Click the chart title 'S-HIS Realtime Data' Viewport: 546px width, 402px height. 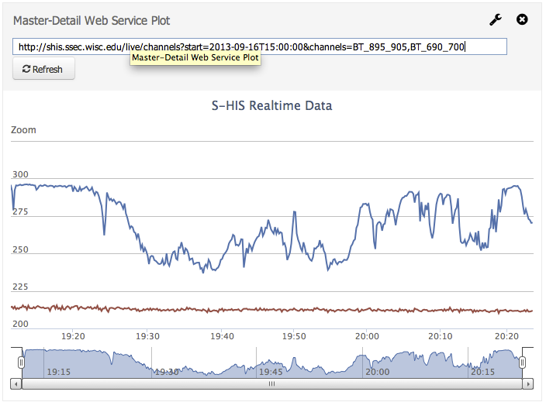pyautogui.click(x=272, y=105)
